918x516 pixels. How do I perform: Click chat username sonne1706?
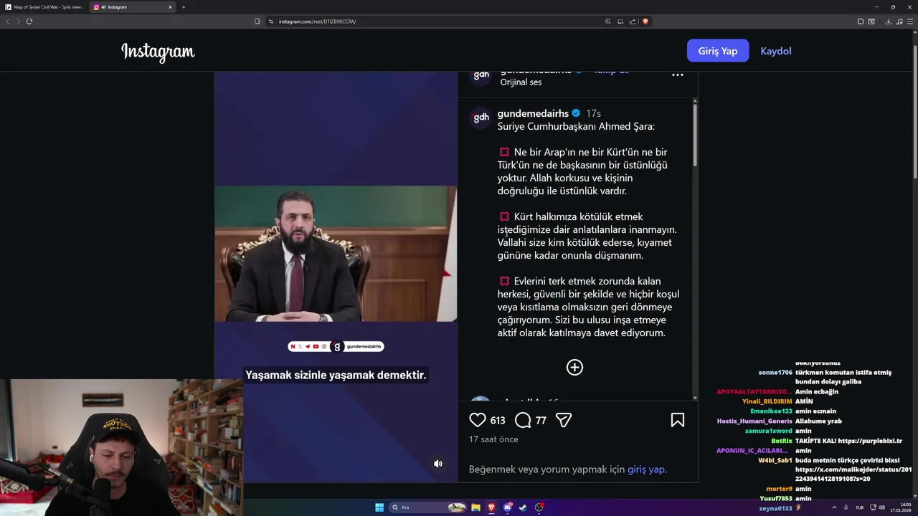[x=775, y=373]
